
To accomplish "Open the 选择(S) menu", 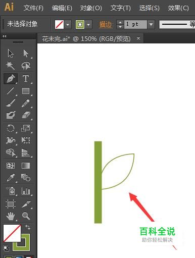I will tap(150, 8).
